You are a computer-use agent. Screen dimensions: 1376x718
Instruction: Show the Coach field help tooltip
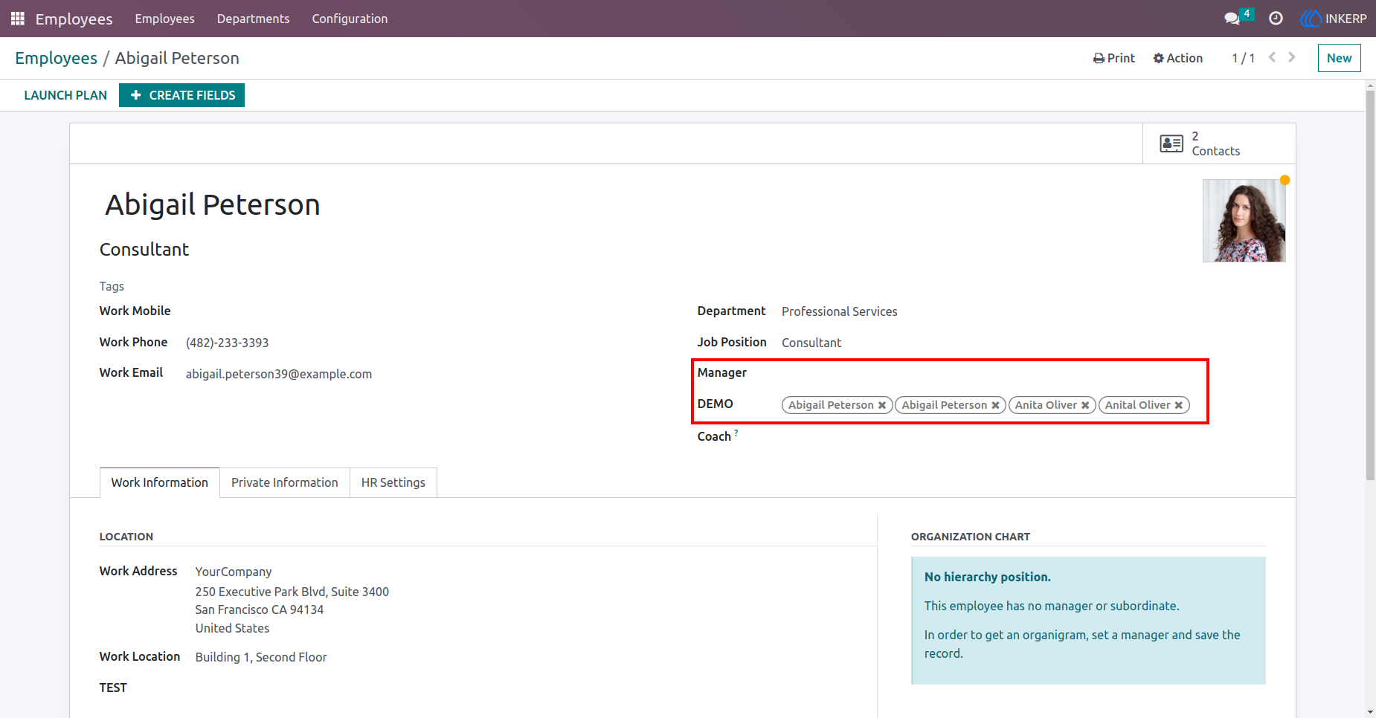(x=736, y=432)
